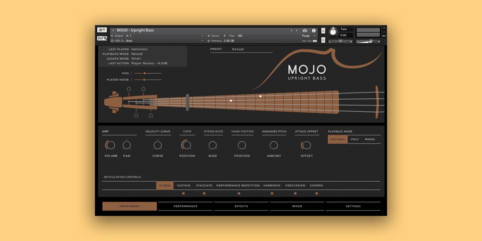Select Mono playback mode
The height and width of the screenshot is (241, 482).
[x=370, y=139]
